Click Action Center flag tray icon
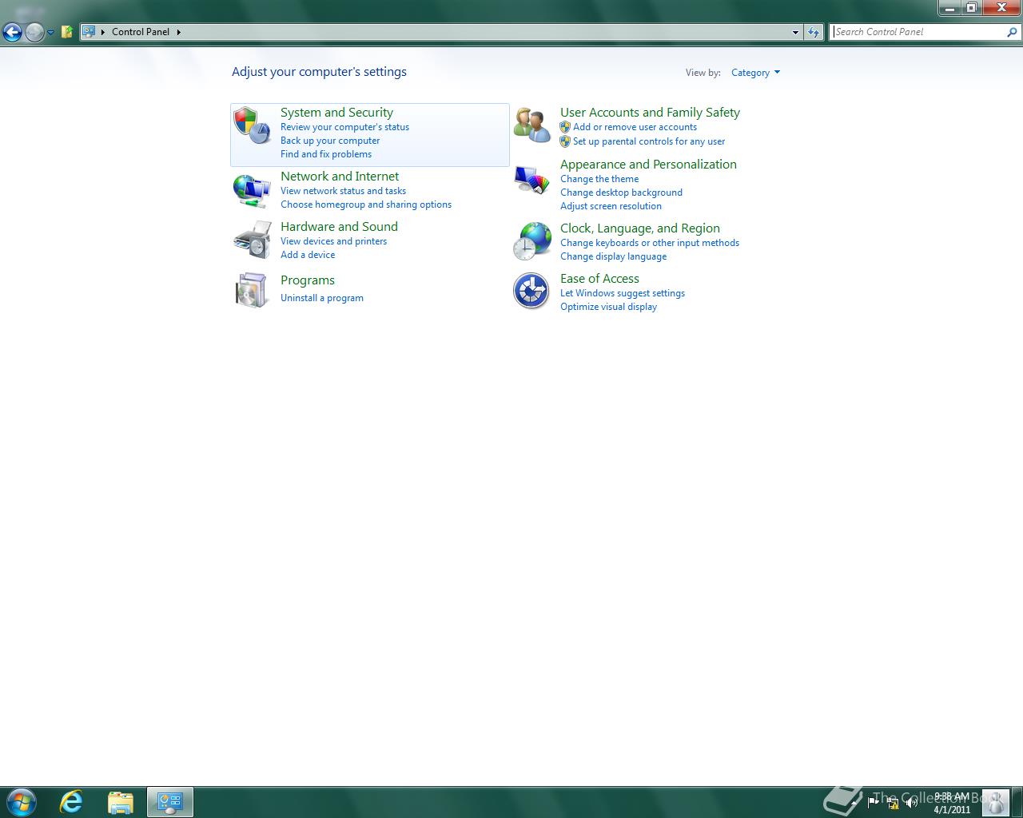This screenshot has height=818, width=1023. tap(874, 803)
